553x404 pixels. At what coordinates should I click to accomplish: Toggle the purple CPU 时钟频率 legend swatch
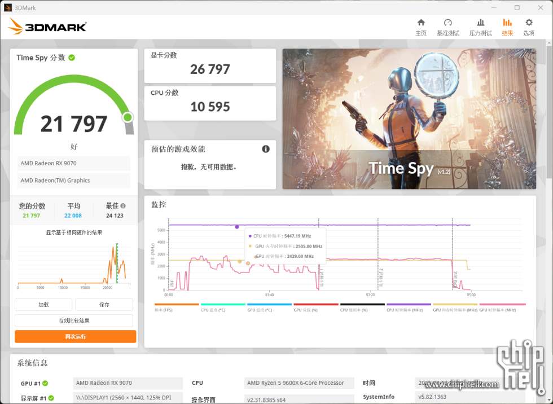point(409,304)
